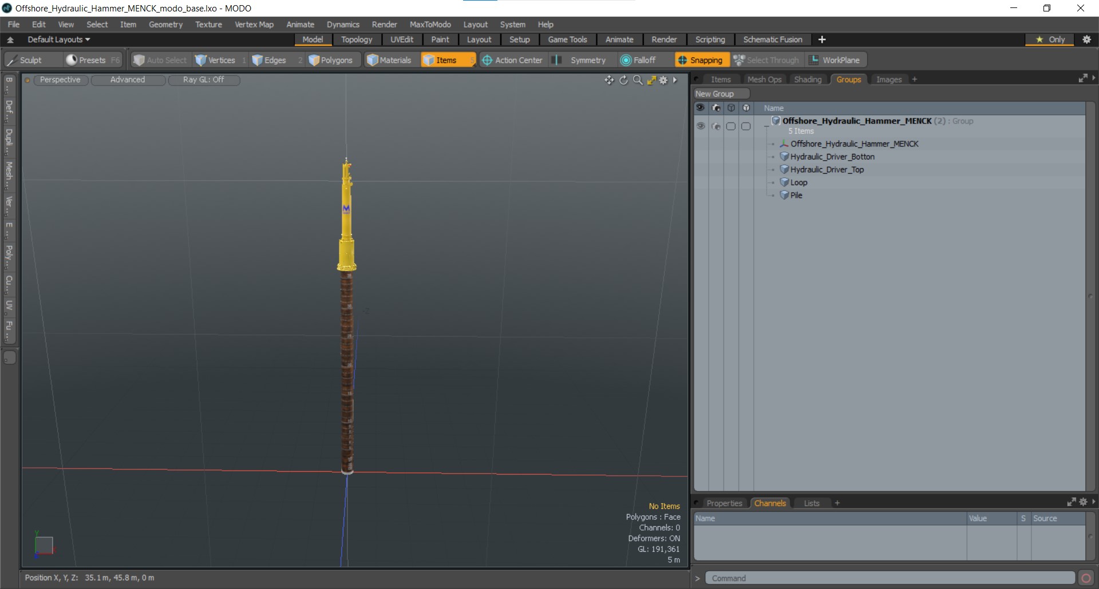Switch to the Lists tab

pos(812,503)
